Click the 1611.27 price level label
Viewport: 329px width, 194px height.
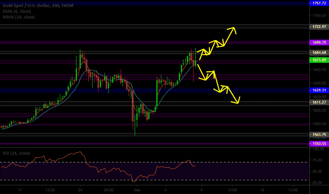point(319,102)
